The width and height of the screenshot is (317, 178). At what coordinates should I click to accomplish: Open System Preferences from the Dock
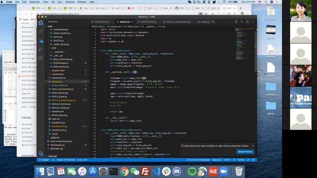coord(103,172)
